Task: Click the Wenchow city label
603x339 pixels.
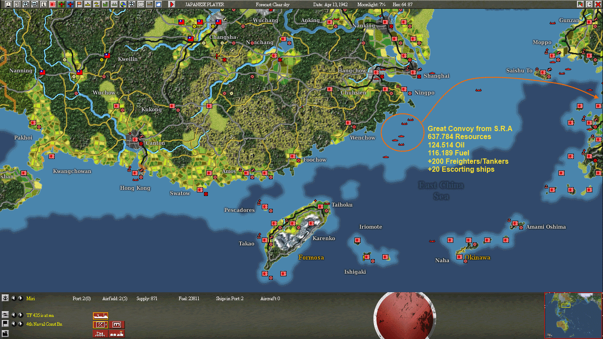Action: pyautogui.click(x=362, y=138)
